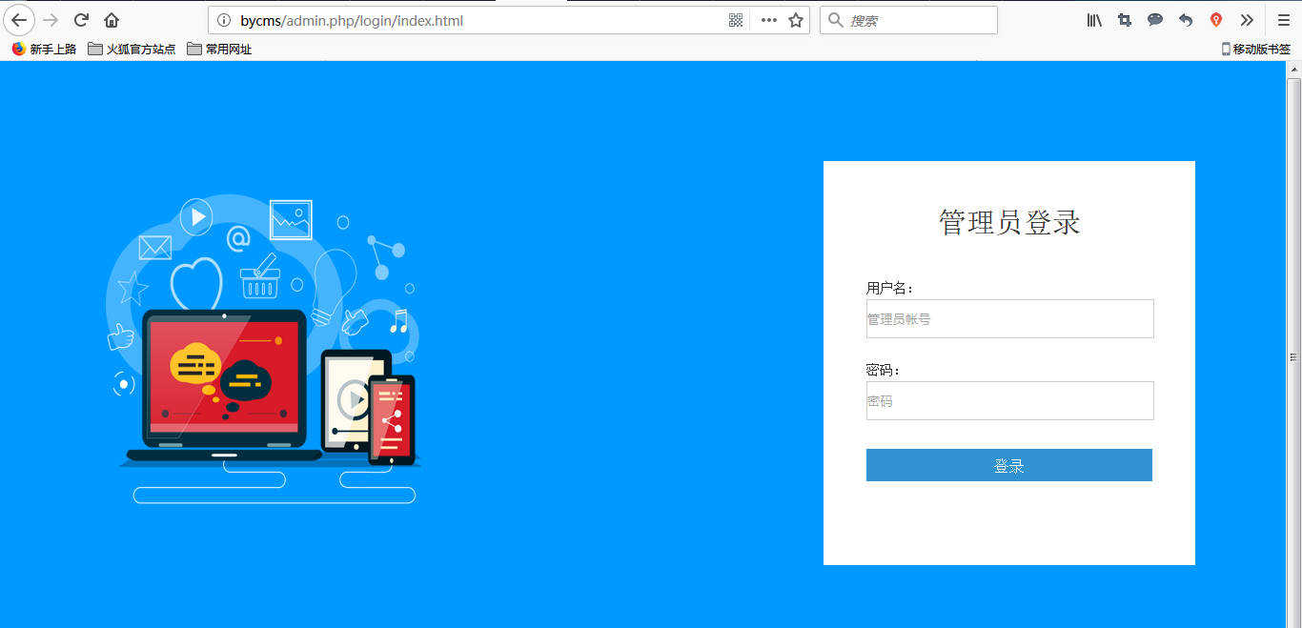Click the 管理员帐号 username field

[x=1010, y=319]
